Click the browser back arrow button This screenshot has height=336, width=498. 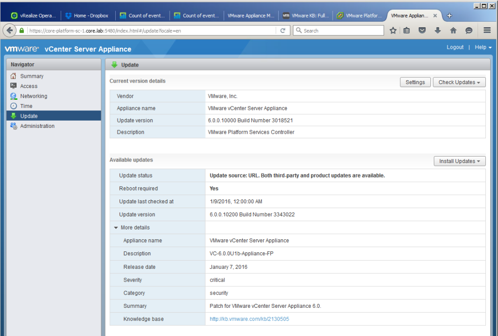pyautogui.click(x=10, y=31)
